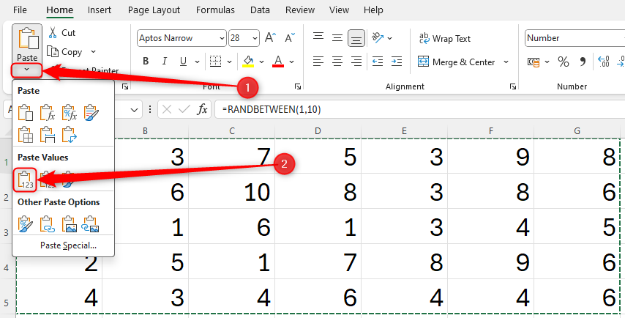
Task: Choose the Transpose paste option
Action: [70, 135]
